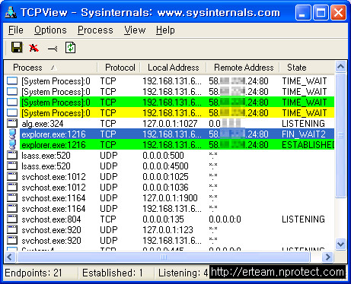Screen dimensions: 351x284
Task: Click local address 0.0.0.0:1036
Action: (165, 188)
